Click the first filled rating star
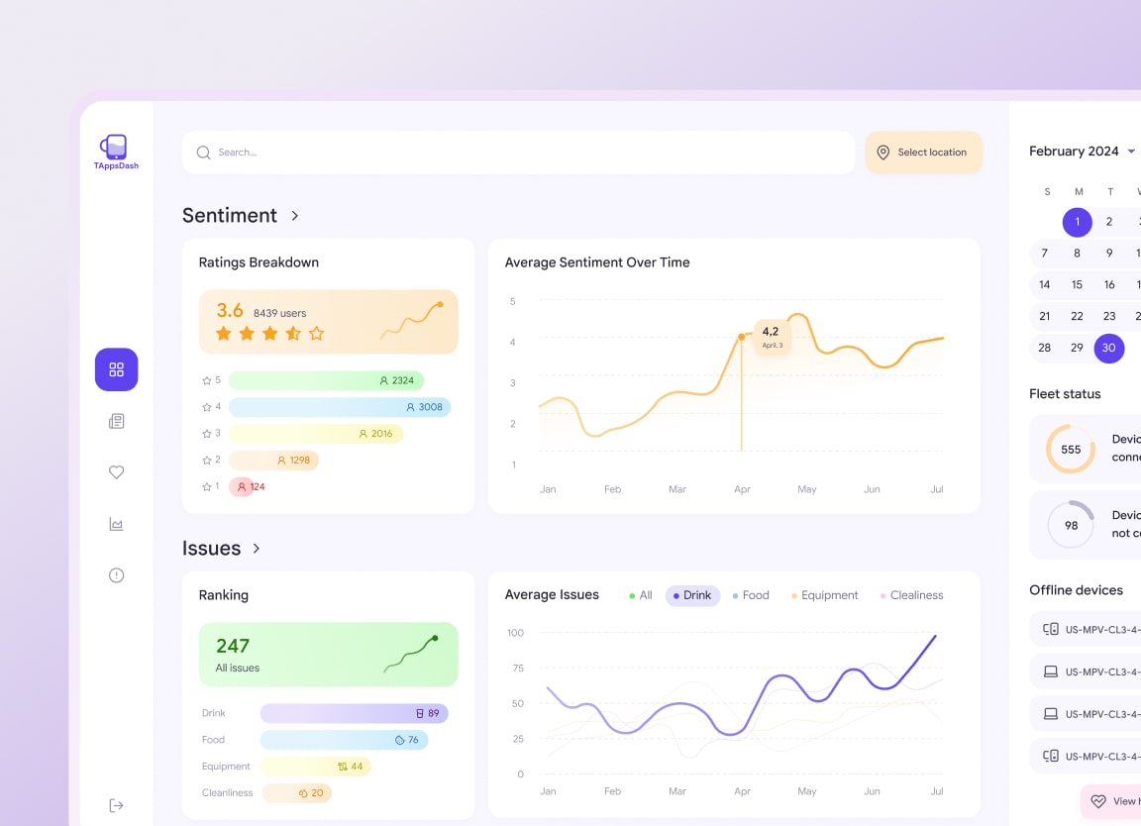1141x826 pixels. 224,334
